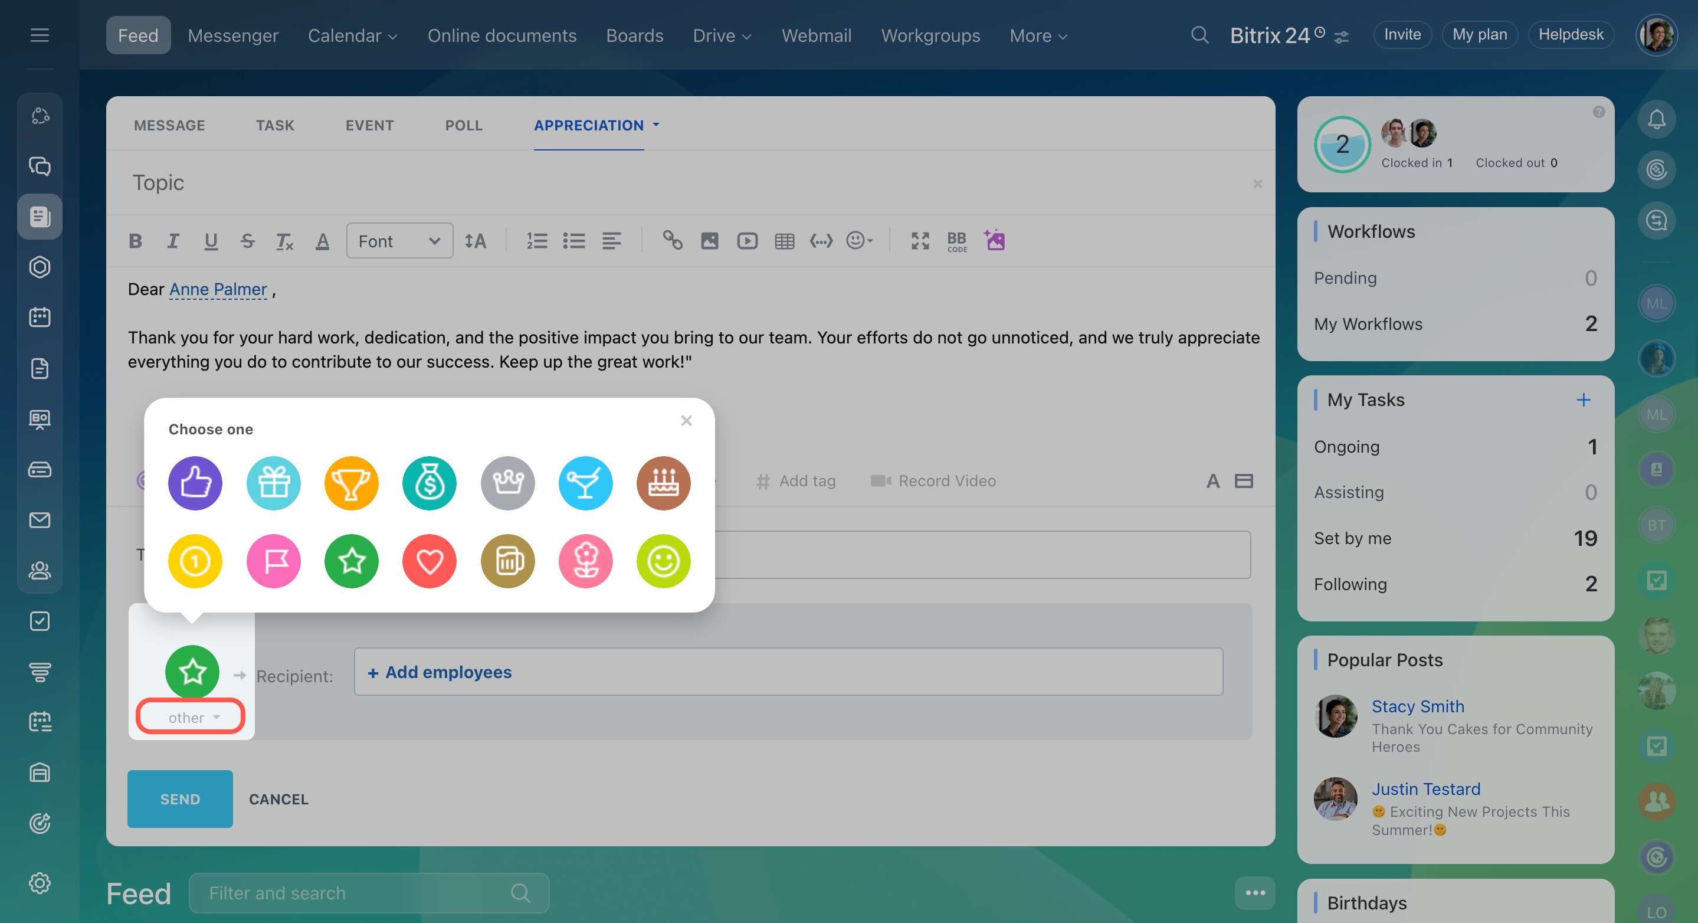Open the emoji picker
Screen dimensions: 1698x923
point(859,241)
